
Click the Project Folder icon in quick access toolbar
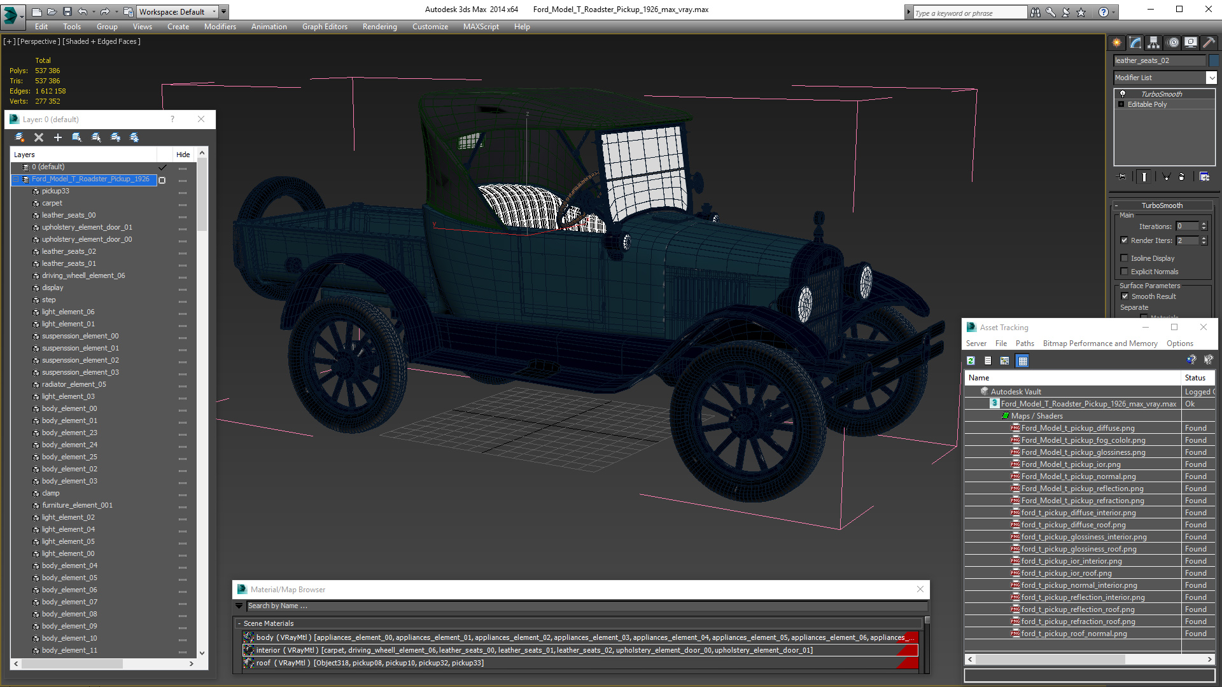tap(128, 11)
